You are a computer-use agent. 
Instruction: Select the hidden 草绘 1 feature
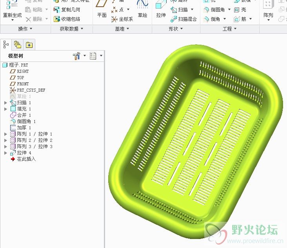pyautogui.click(x=20, y=96)
